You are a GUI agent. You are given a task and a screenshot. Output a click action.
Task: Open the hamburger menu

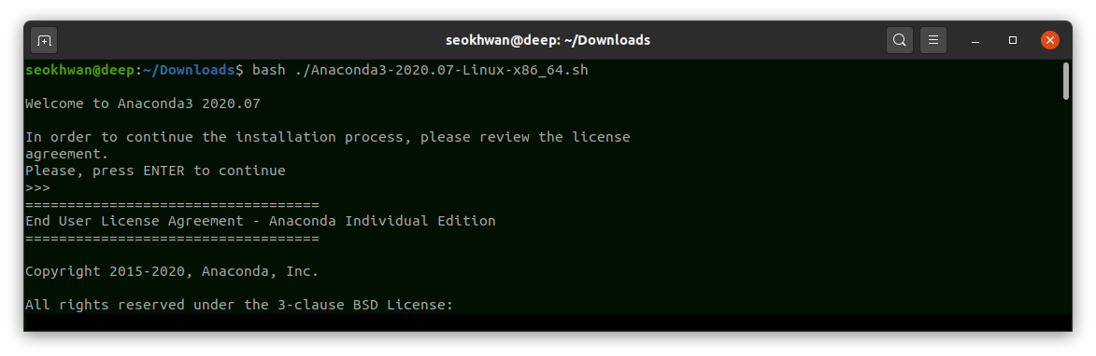(933, 40)
